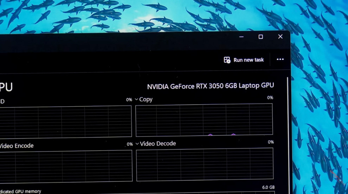
Task: Click the Copy graph title text
Action: click(146, 99)
